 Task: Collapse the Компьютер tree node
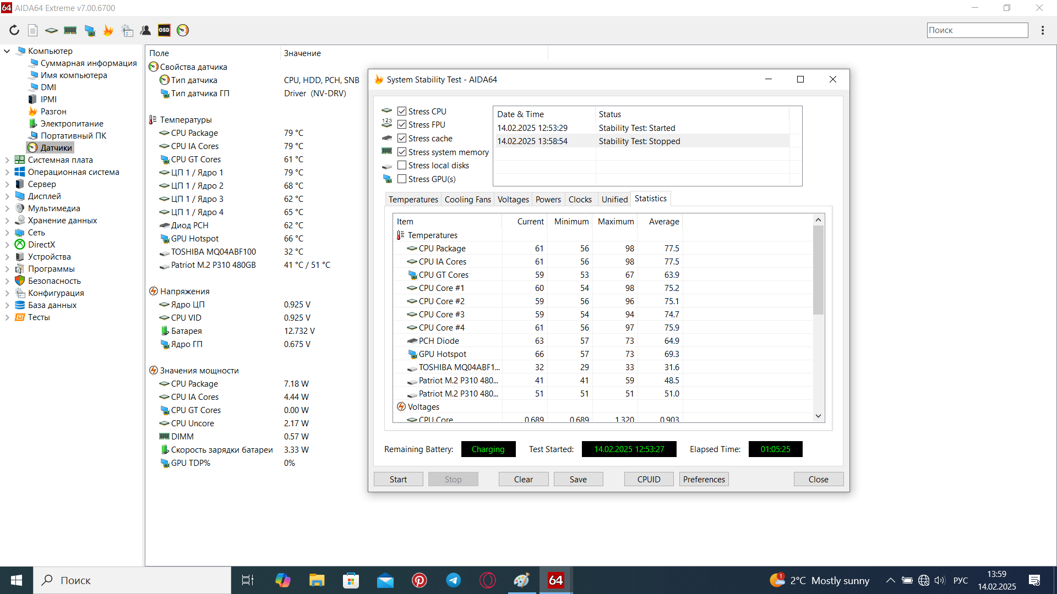(7, 51)
